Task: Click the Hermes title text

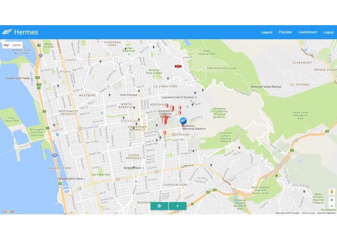Action: coord(26,32)
